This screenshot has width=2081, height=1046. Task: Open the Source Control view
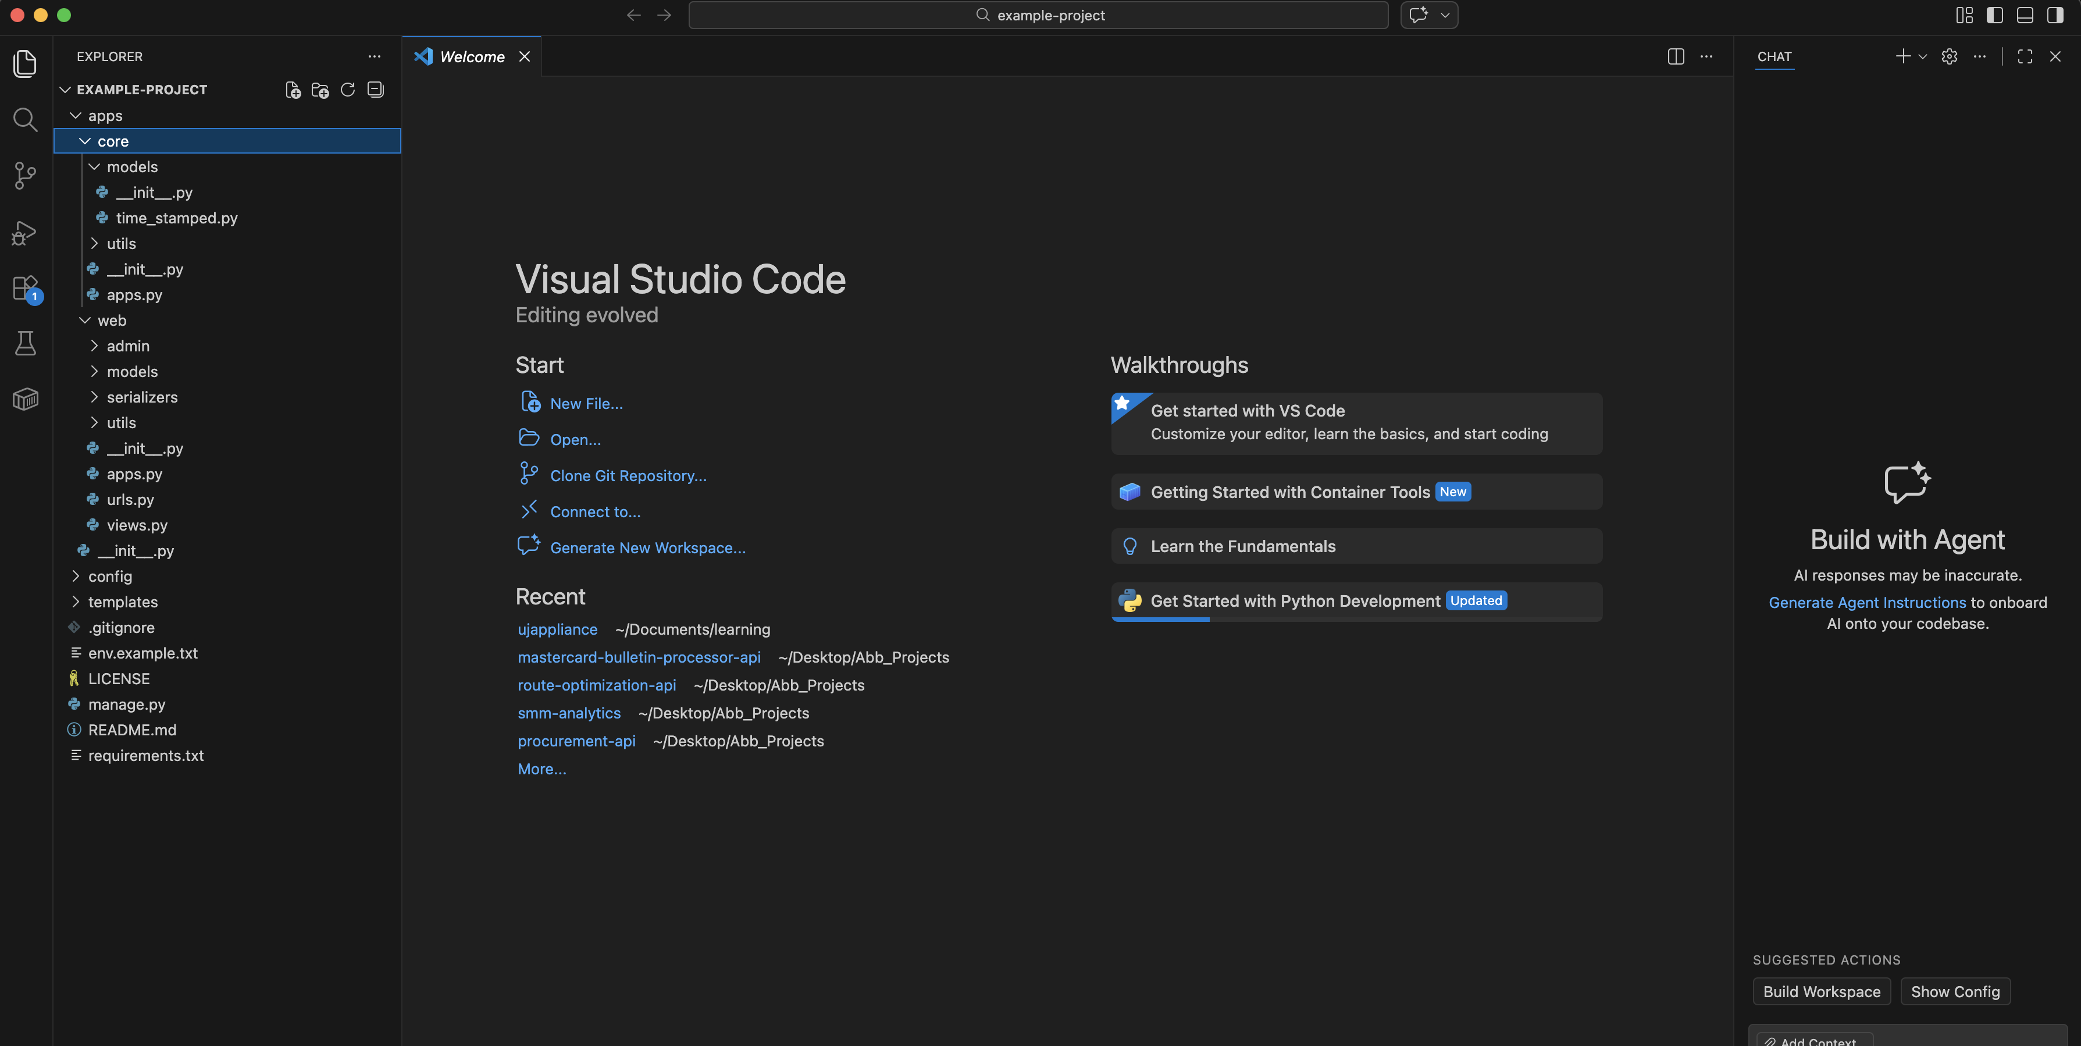(x=25, y=176)
